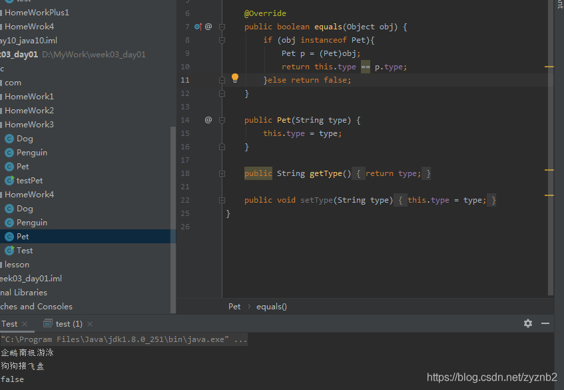Image resolution: width=564 pixels, height=390 pixels.
Task: Click the java.exe command line in console
Action: pyautogui.click(x=124, y=339)
